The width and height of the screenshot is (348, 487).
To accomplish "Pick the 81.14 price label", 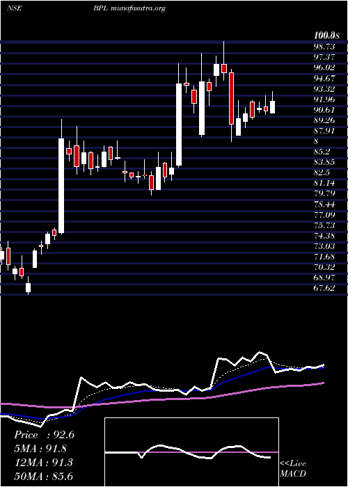I will 324,184.
